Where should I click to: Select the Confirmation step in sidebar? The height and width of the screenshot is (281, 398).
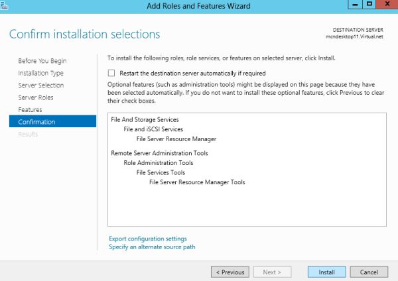(37, 122)
